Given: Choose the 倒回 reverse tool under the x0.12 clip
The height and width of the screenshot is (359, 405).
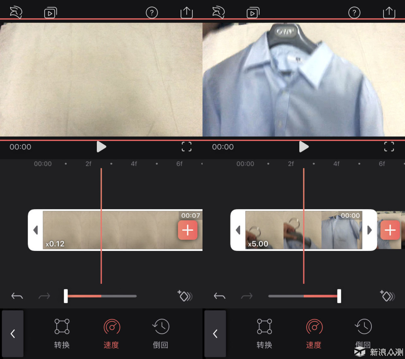Looking at the screenshot, I should click(x=160, y=334).
